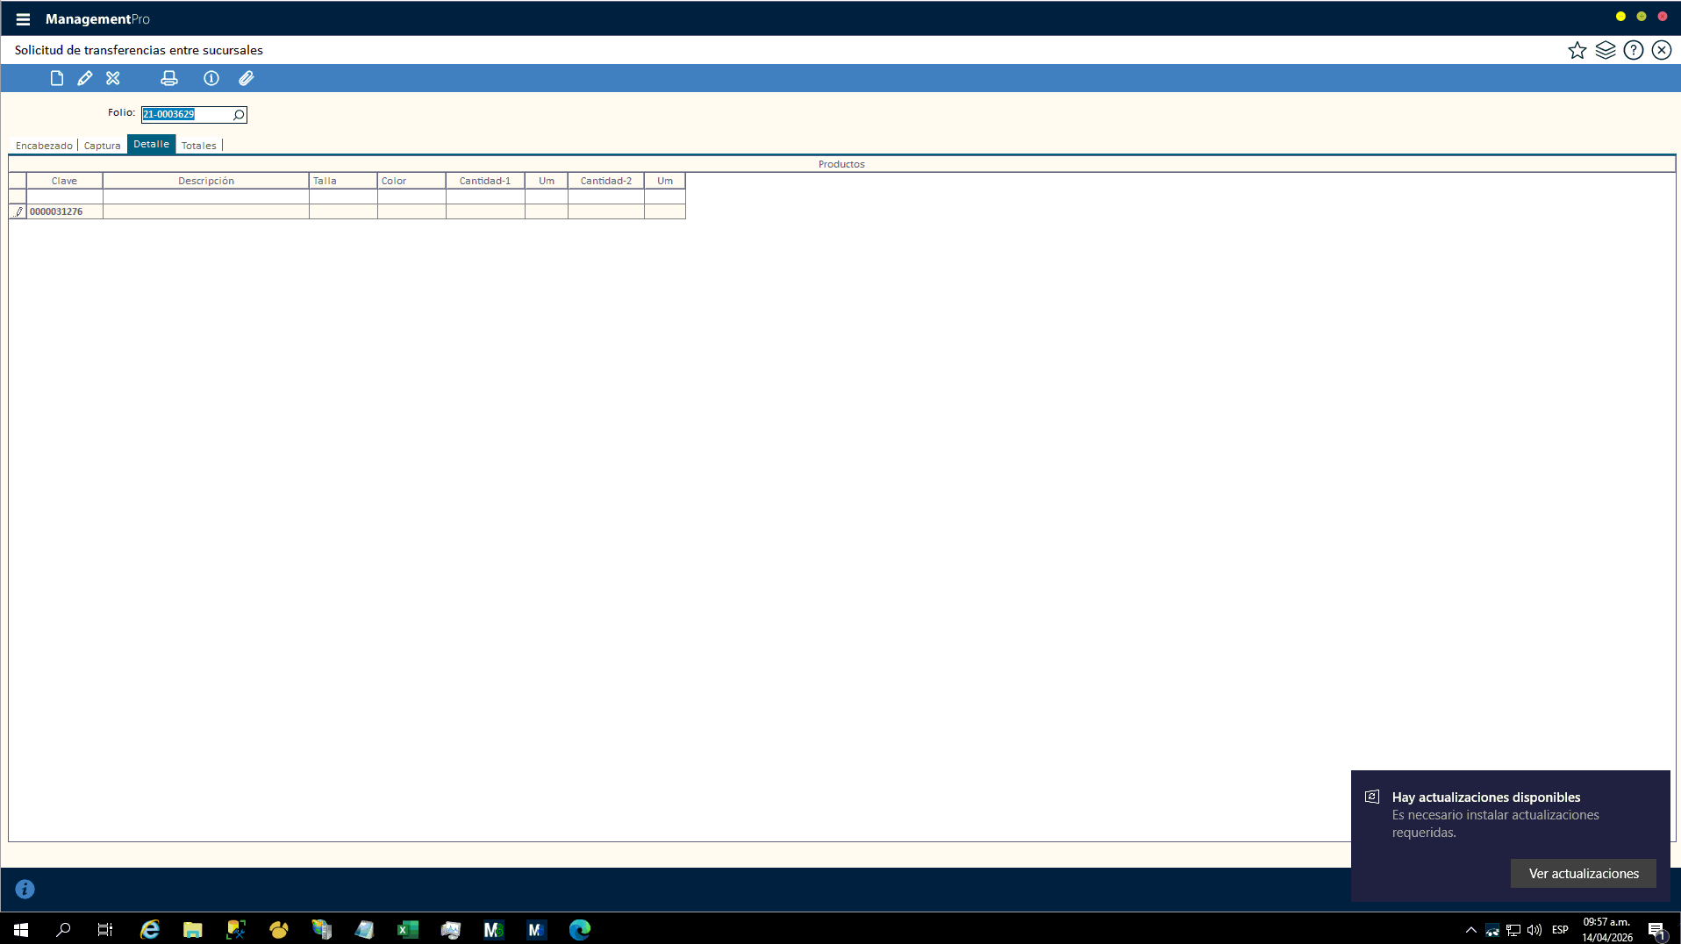
Task: Click the Cancel/delete X toolbar icon
Action: click(113, 78)
